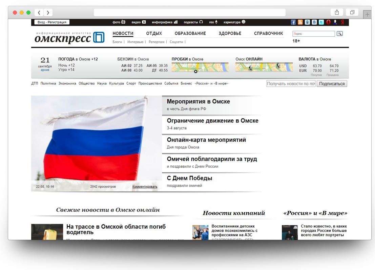Click the Facebook icon in top bar
Viewport: 375px width, 270px height.
(293, 22)
